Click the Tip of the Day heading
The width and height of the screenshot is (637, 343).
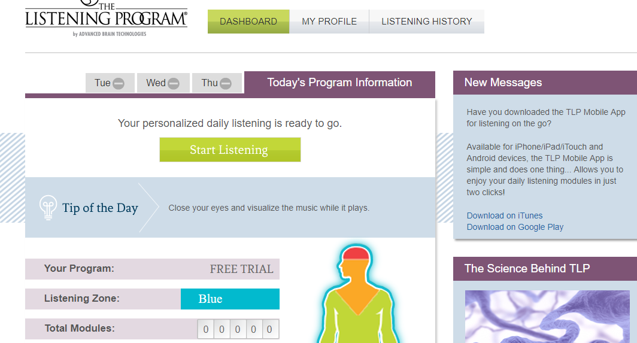coord(101,208)
